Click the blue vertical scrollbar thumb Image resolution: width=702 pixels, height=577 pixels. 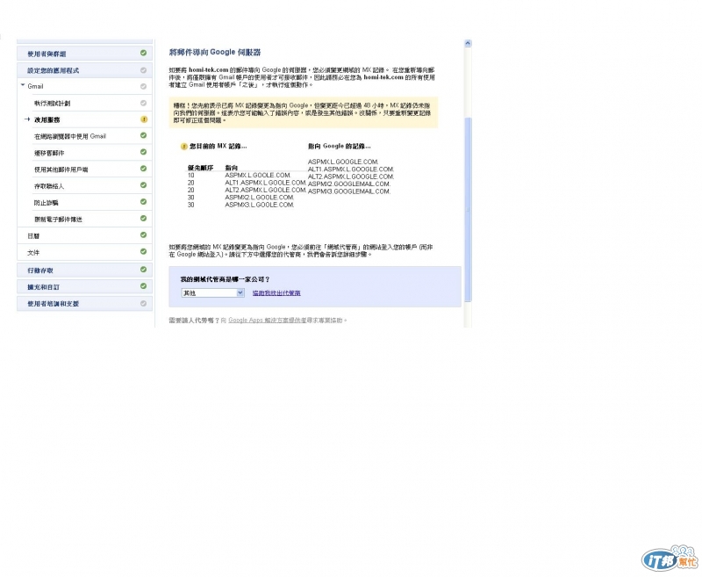pyautogui.click(x=468, y=209)
